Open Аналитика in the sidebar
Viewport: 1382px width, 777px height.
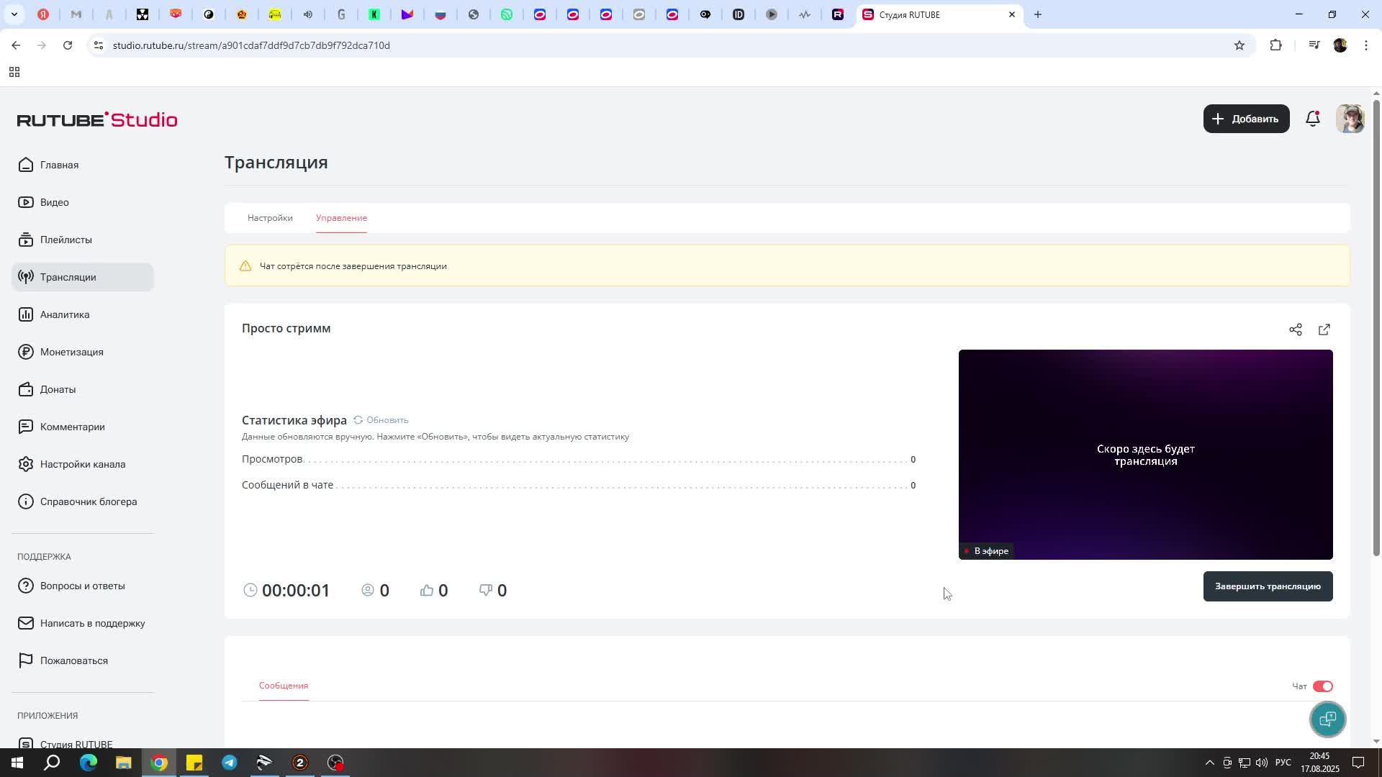coord(65,314)
